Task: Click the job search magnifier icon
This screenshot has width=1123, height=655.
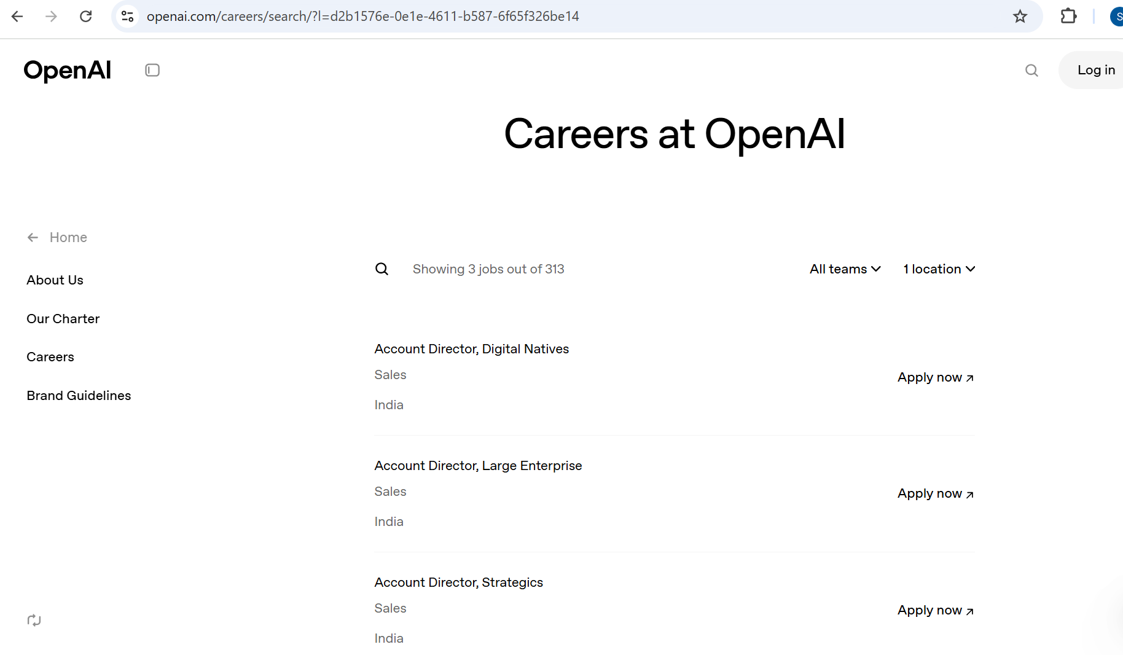Action: tap(382, 269)
